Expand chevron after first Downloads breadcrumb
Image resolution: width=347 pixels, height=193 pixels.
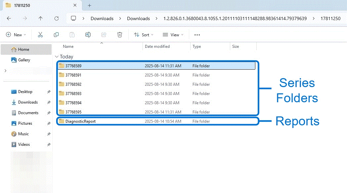click(120, 18)
